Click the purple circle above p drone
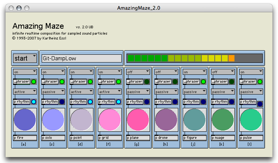Screen dimensions: 278x163 click(166, 120)
